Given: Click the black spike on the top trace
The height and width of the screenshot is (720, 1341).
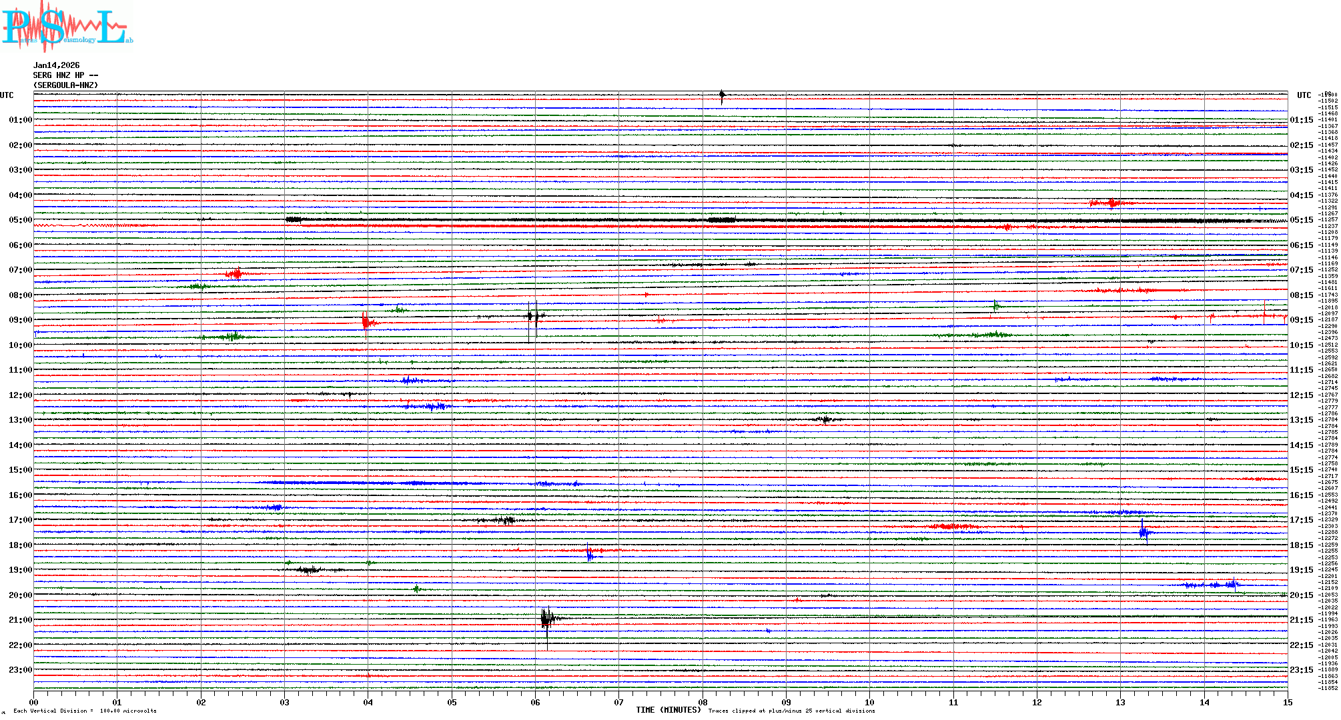Looking at the screenshot, I should 722,95.
